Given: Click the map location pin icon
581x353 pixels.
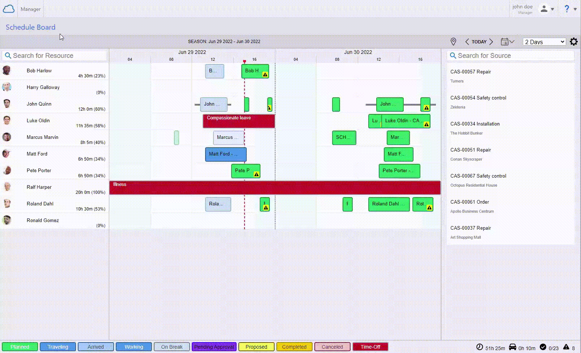Looking at the screenshot, I should tap(453, 42).
